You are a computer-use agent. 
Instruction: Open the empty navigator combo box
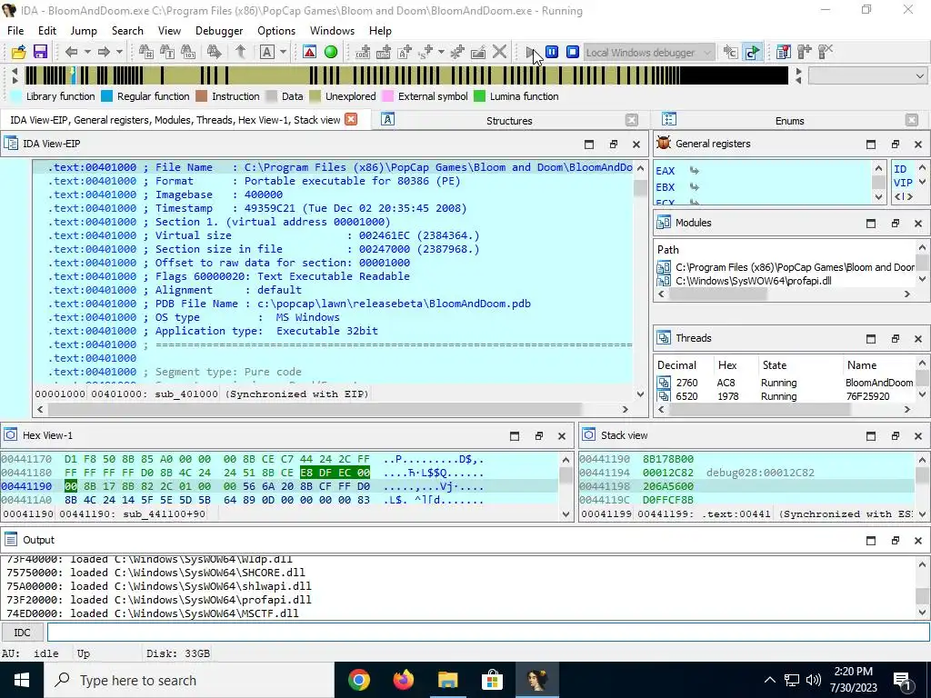coord(867,76)
